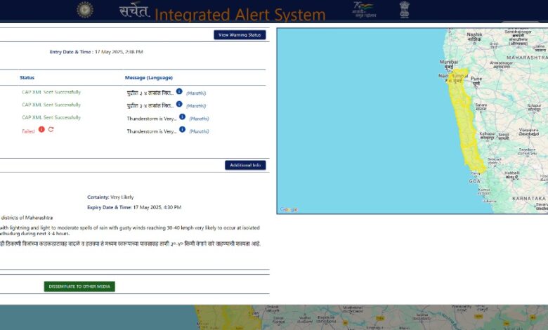
Task: Open info icon for failed Thunderstorm message
Action: tap(182, 129)
